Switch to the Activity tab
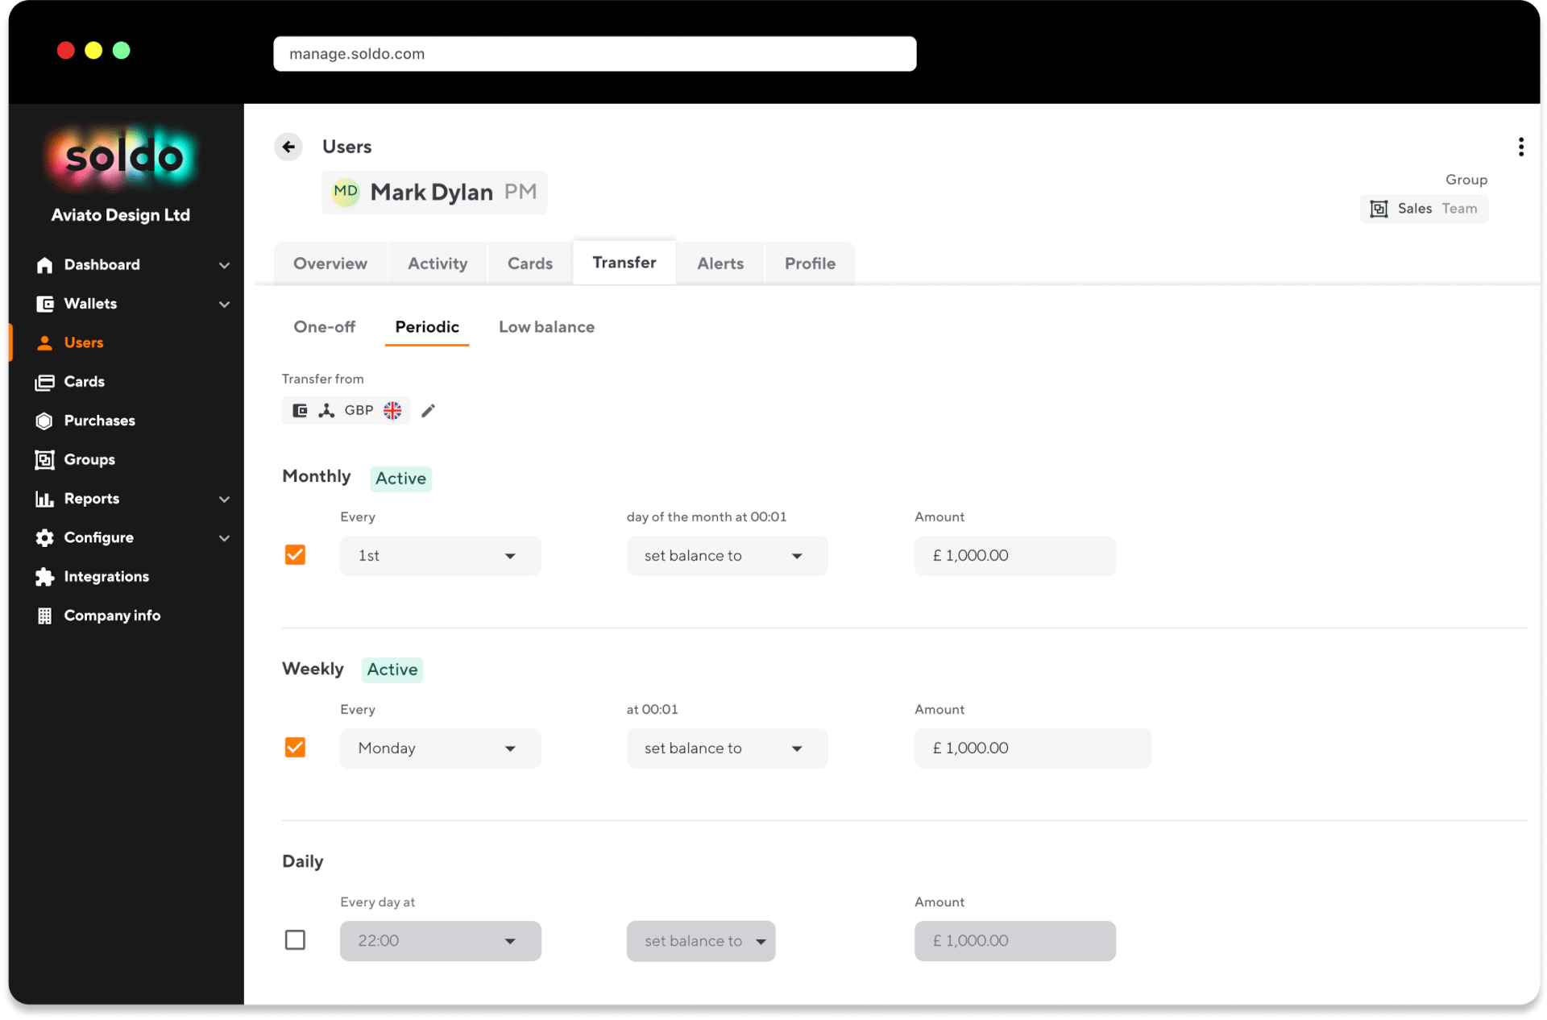1547x1020 pixels. point(438,263)
